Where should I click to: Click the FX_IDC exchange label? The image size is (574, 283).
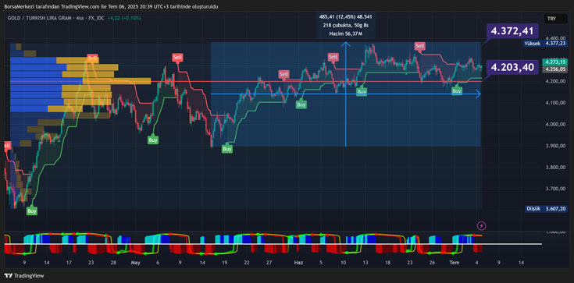95,18
